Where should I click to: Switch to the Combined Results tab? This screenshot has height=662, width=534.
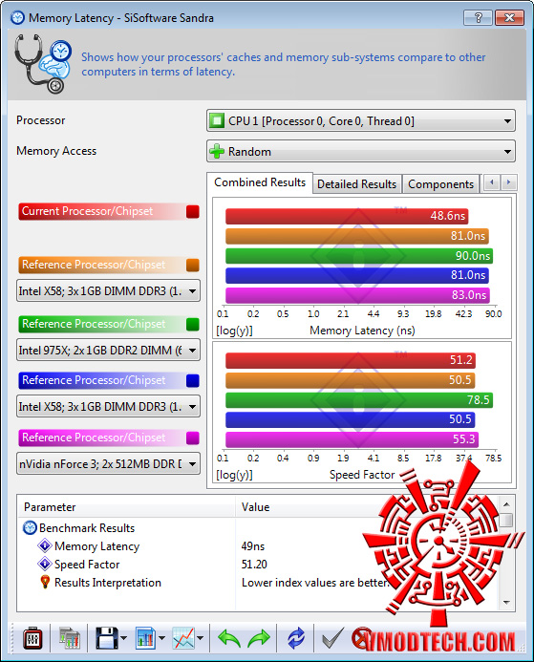[260, 182]
